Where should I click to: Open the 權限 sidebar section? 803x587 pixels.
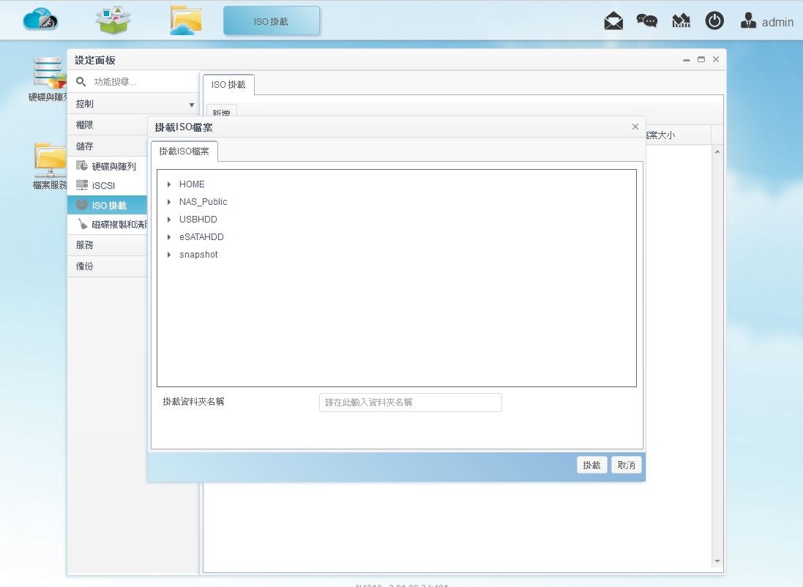(x=108, y=125)
